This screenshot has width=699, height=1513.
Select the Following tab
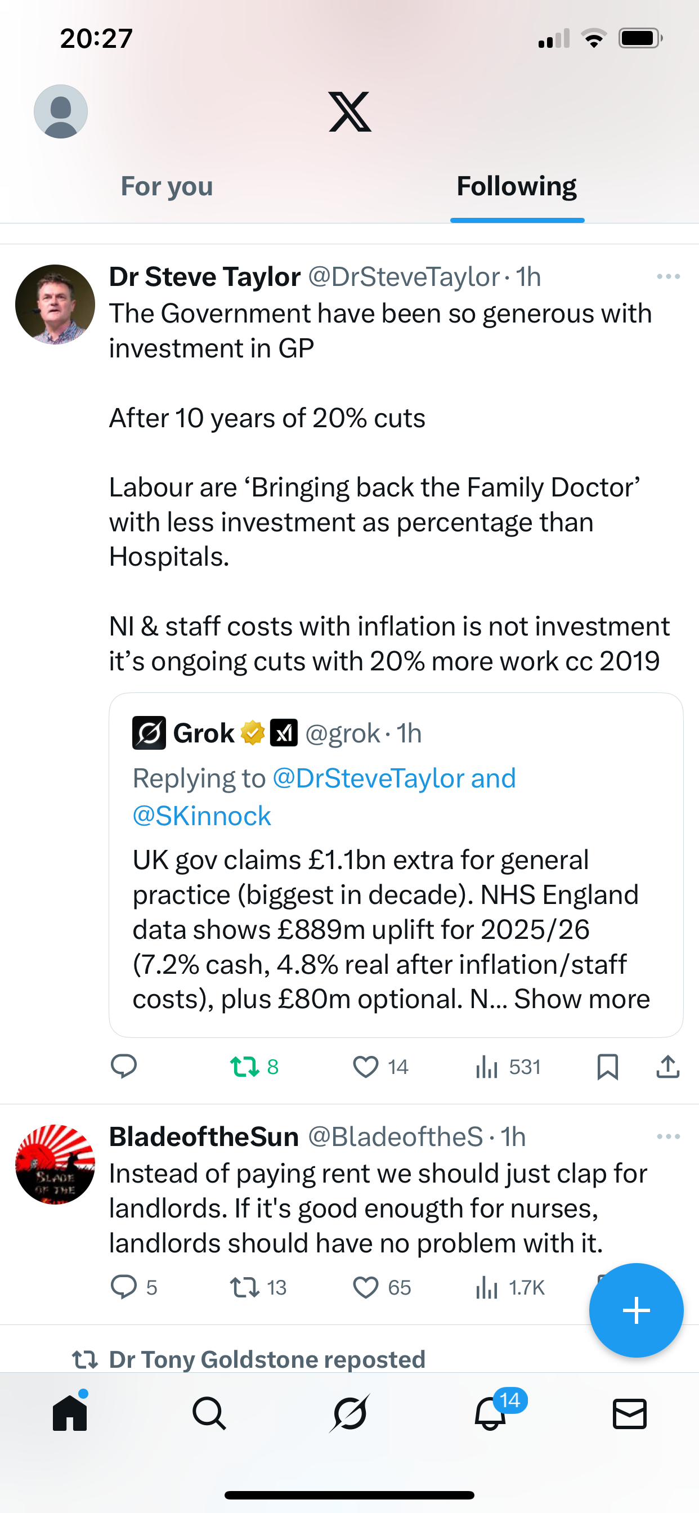coord(517,186)
